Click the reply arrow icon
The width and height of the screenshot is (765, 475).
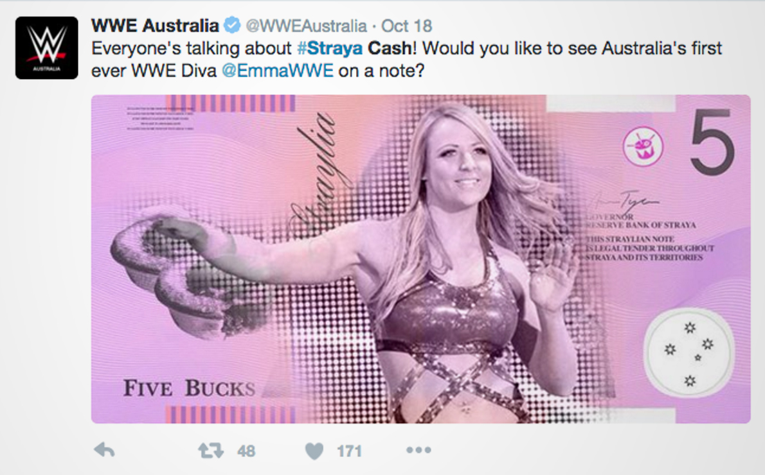pyautogui.click(x=104, y=450)
